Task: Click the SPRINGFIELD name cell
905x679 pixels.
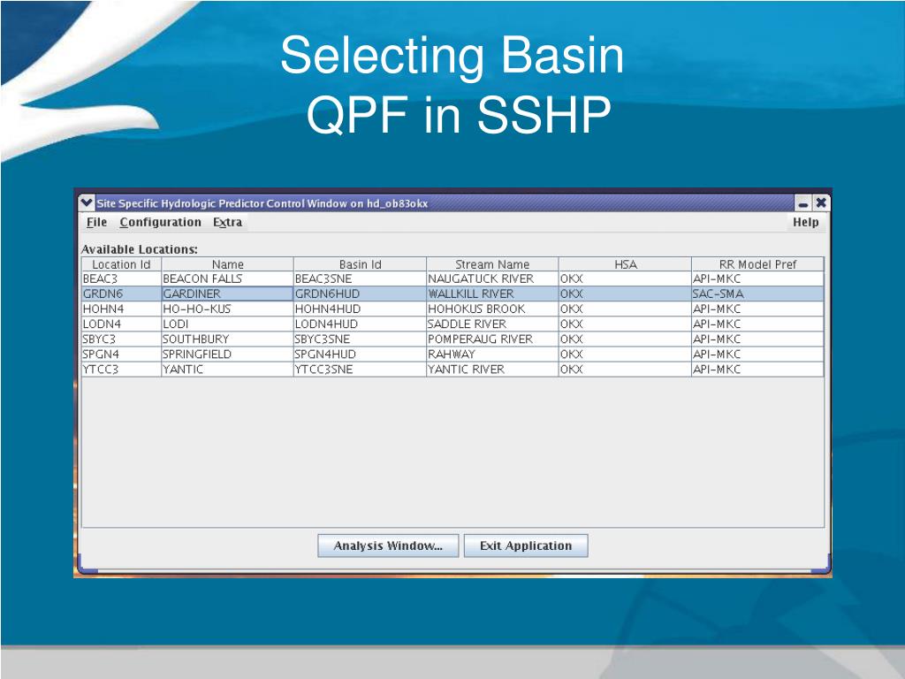Action: click(227, 354)
